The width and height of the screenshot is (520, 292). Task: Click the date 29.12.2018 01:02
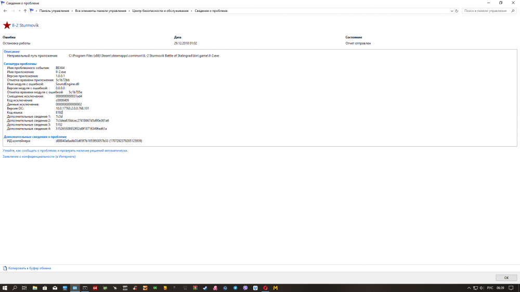tap(186, 44)
